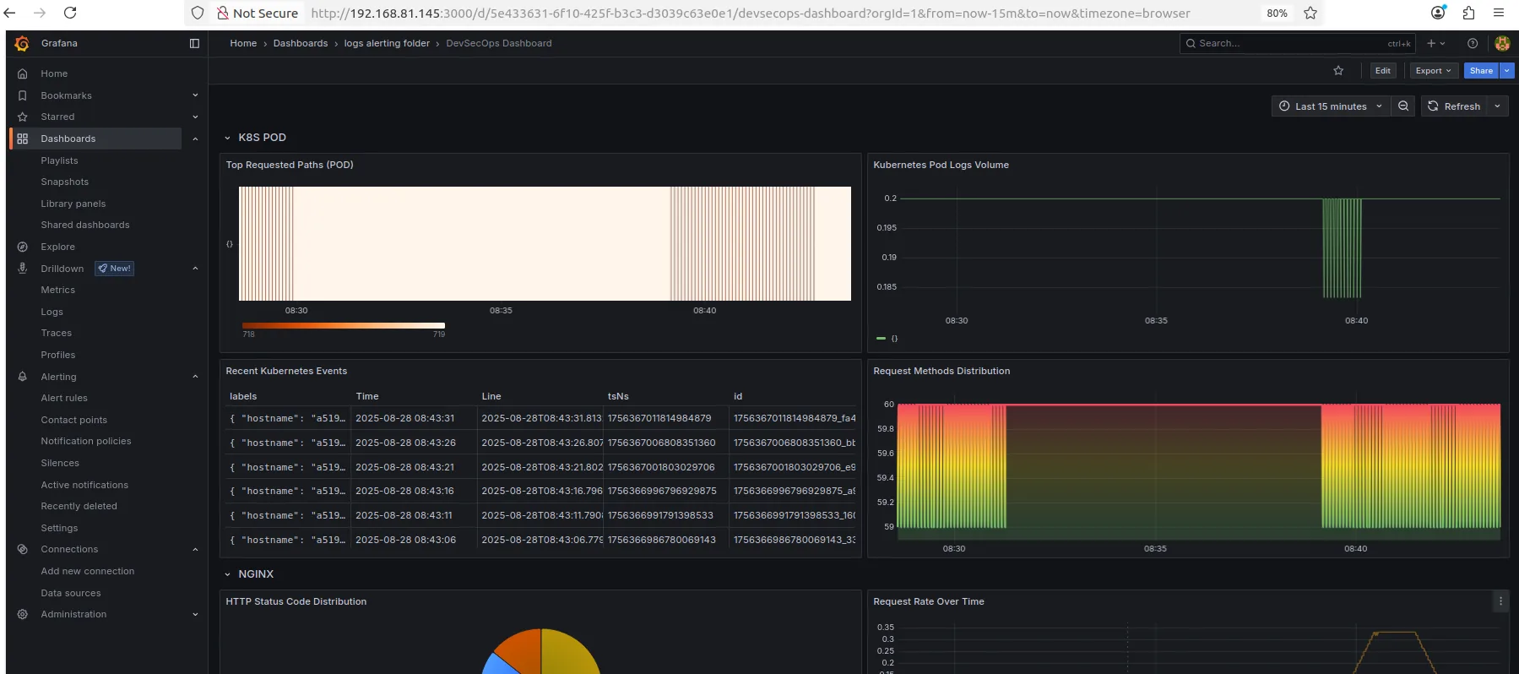Click the browser reload icon
The width and height of the screenshot is (1519, 674).
pos(70,13)
